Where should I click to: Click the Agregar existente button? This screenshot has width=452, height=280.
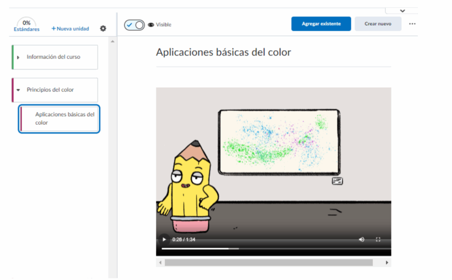click(x=321, y=24)
